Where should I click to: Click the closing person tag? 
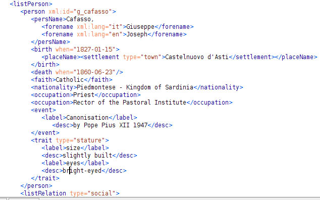coord(36,186)
